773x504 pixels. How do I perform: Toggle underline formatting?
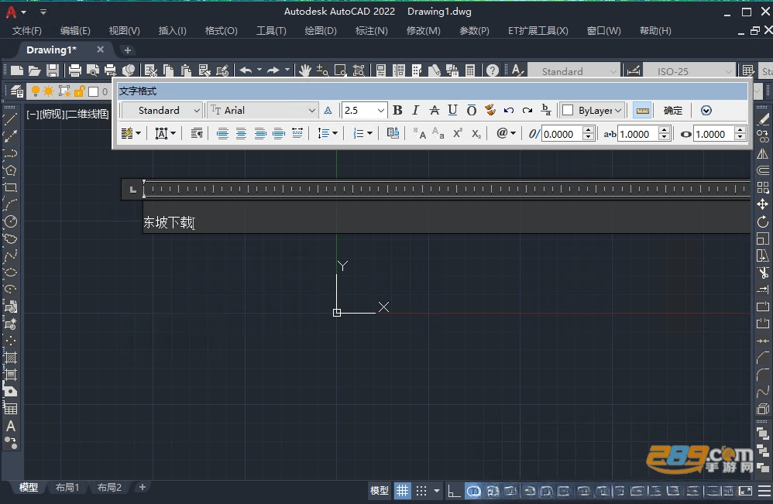coord(452,111)
